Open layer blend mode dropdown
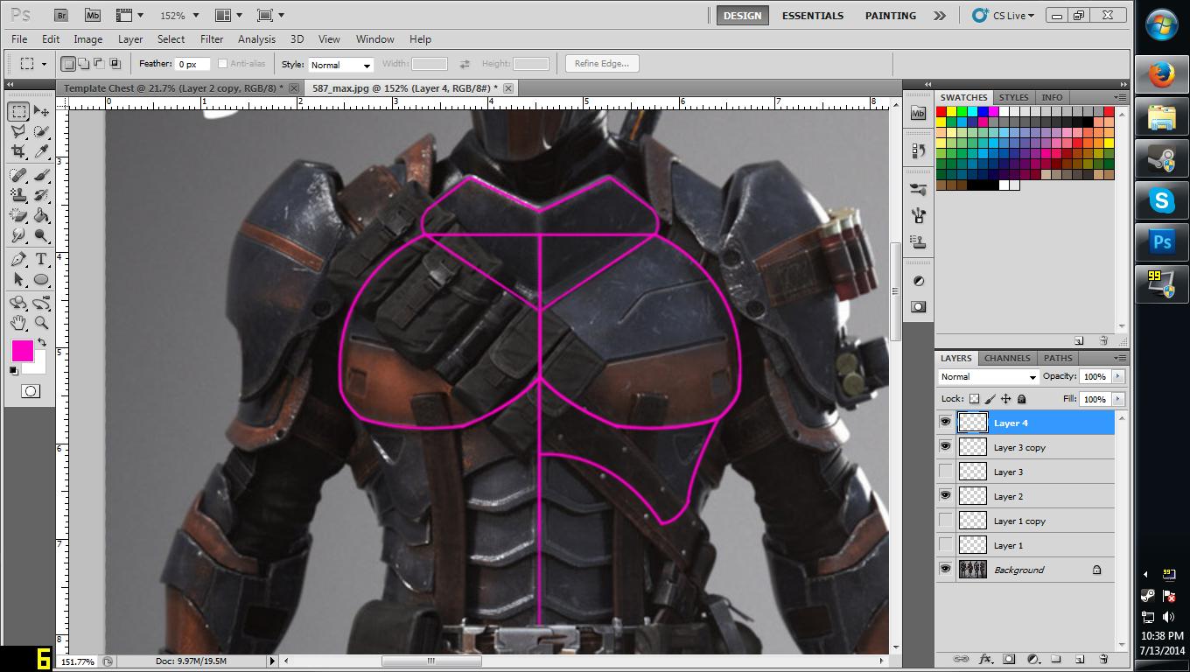Image resolution: width=1190 pixels, height=672 pixels. pyautogui.click(x=989, y=377)
